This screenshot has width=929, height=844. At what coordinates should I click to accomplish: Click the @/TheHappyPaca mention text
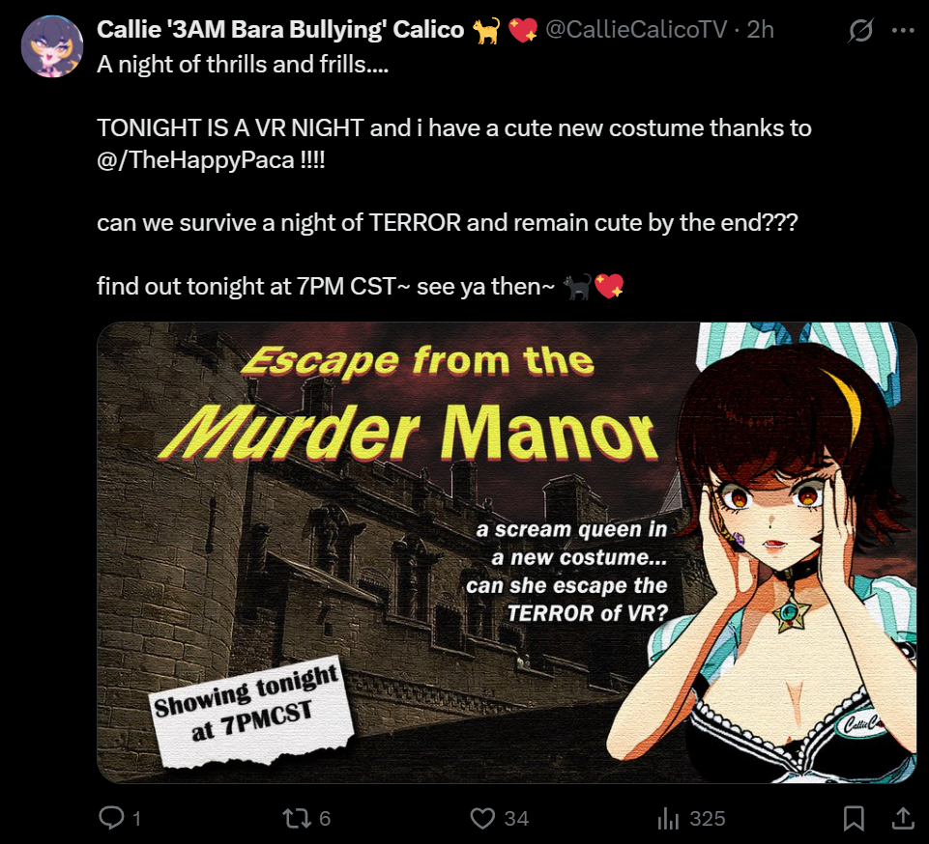195,159
